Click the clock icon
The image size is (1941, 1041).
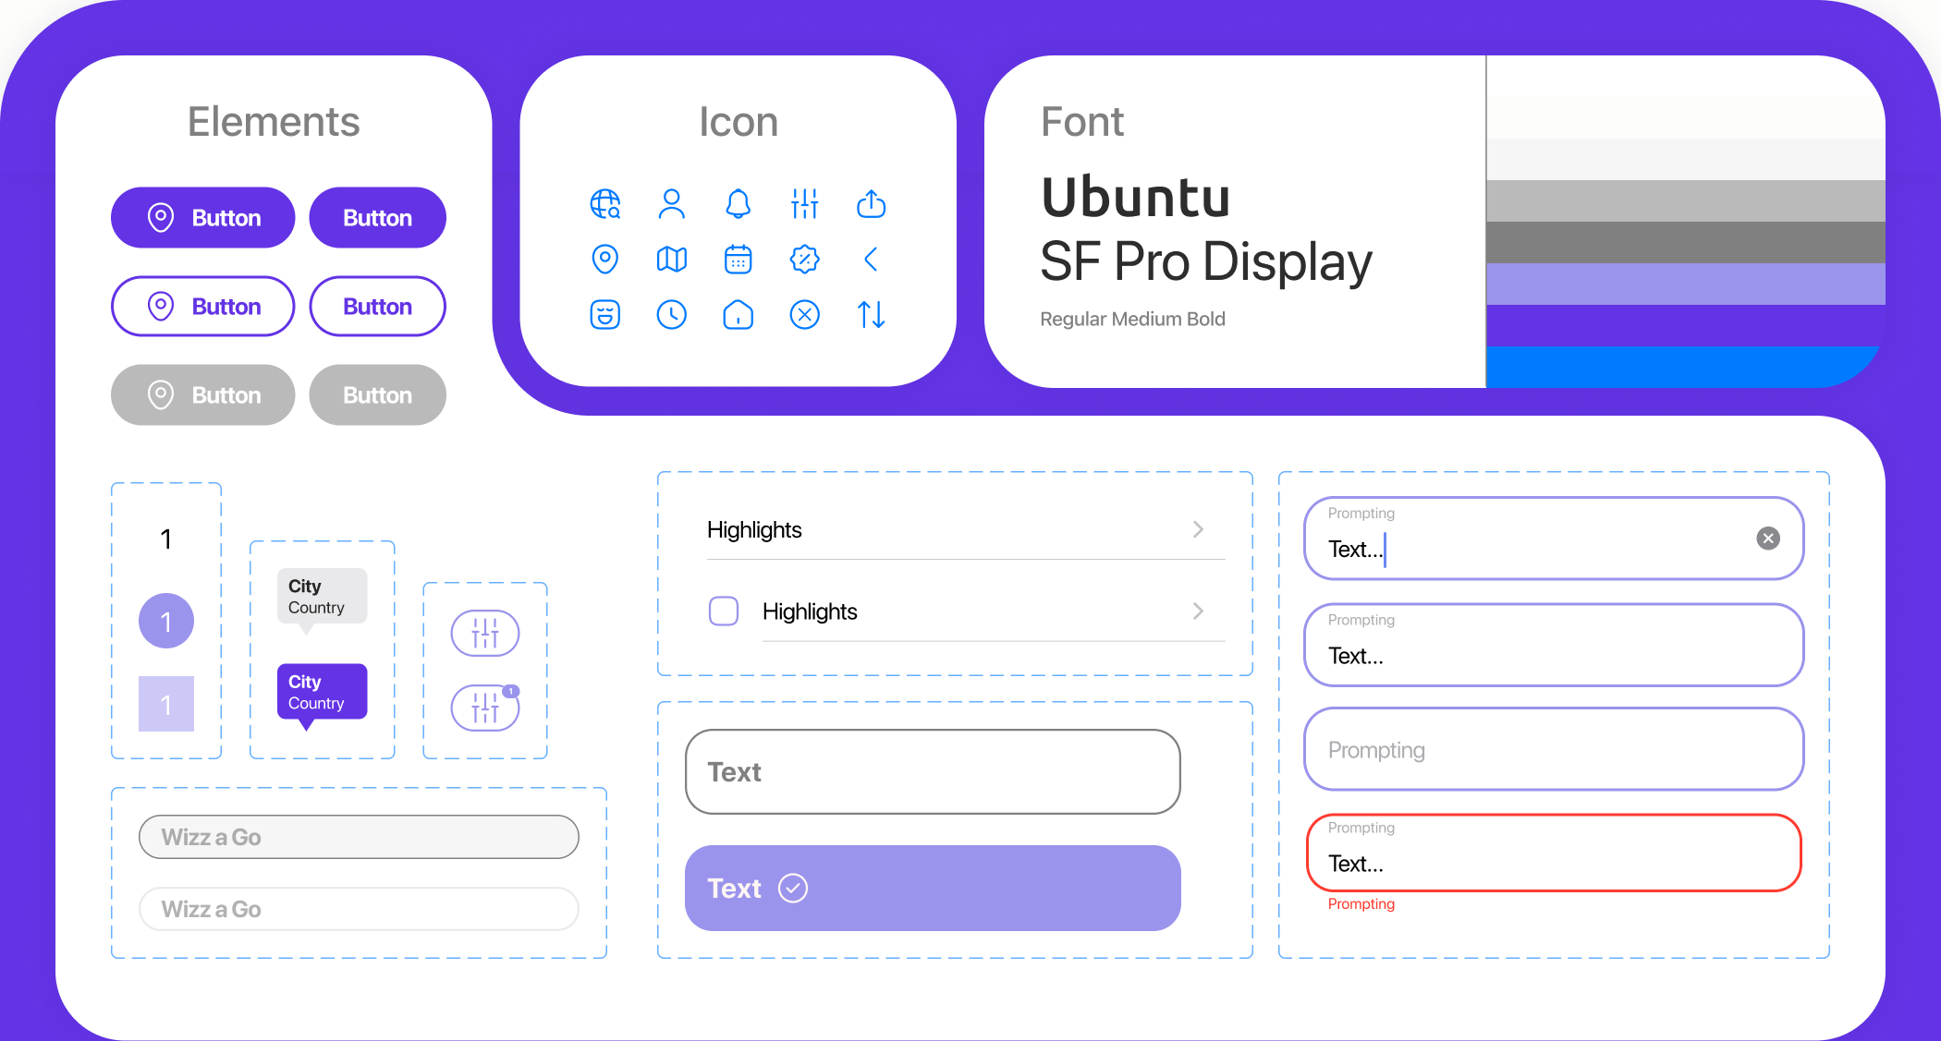pos(671,315)
